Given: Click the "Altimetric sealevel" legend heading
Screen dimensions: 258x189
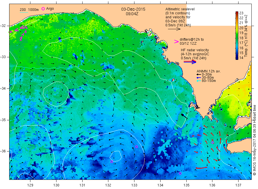Looking at the screenshot, I should coord(180,9).
